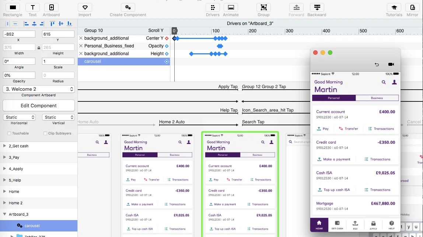Viewport: 423px width, 237px height.
Task: Click the timeline playhead at 0
Action: (174, 30)
